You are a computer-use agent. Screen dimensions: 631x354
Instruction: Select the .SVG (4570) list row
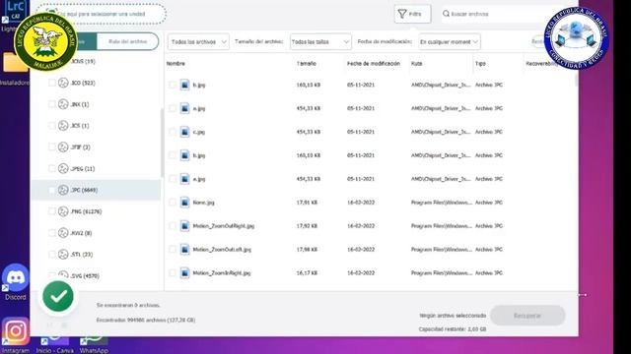pyautogui.click(x=97, y=275)
